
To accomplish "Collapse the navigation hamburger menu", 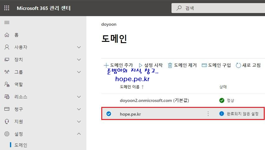I will pyautogui.click(x=7, y=22).
